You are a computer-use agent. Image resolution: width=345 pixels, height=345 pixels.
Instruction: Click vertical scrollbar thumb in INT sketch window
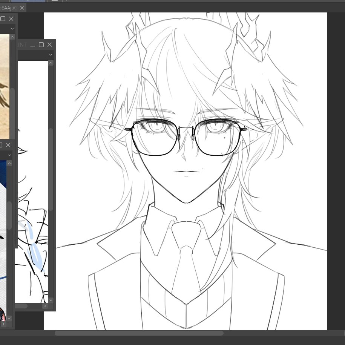[x=51, y=169]
